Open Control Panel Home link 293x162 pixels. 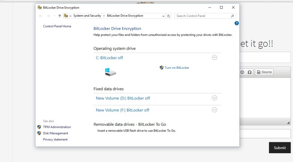click(57, 26)
